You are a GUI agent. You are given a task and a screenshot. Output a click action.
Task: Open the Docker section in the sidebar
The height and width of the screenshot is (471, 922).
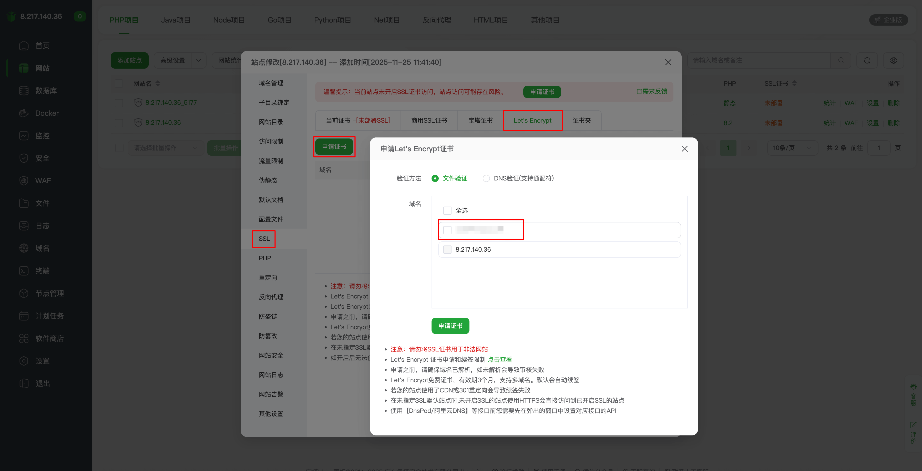pos(47,113)
